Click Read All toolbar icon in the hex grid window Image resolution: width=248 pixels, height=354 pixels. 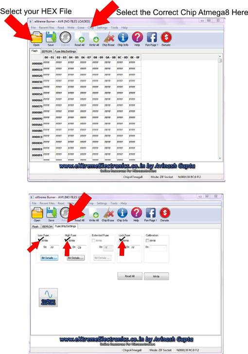coord(79,39)
